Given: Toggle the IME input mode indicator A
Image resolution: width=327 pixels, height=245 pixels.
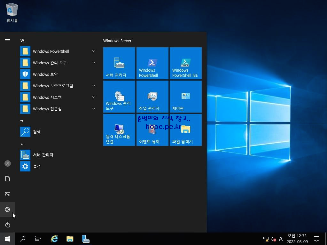Looking at the screenshot, I should [281, 239].
